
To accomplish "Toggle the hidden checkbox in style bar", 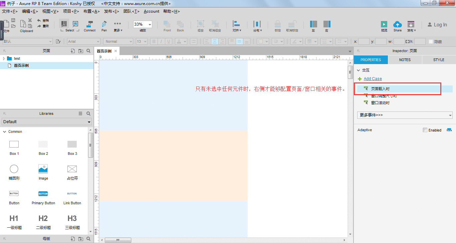I will [x=431, y=41].
